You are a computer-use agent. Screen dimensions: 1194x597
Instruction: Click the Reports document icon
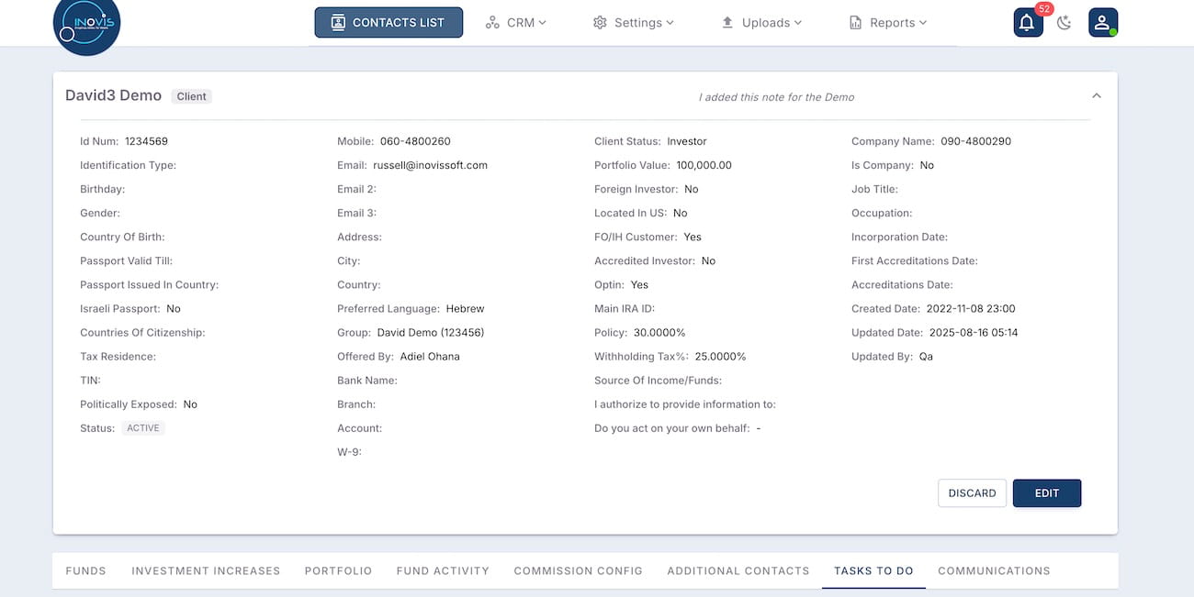coord(855,23)
